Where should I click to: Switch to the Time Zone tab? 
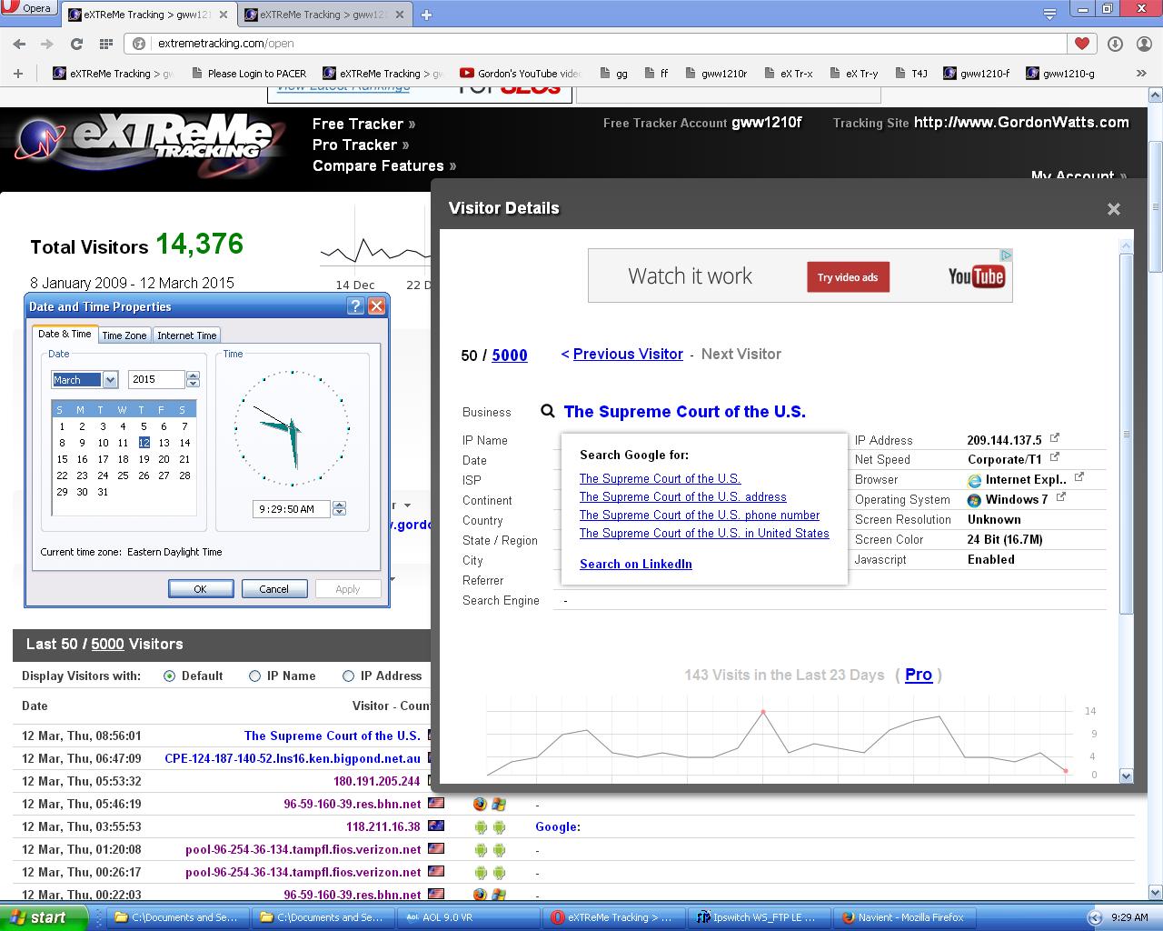(x=124, y=335)
